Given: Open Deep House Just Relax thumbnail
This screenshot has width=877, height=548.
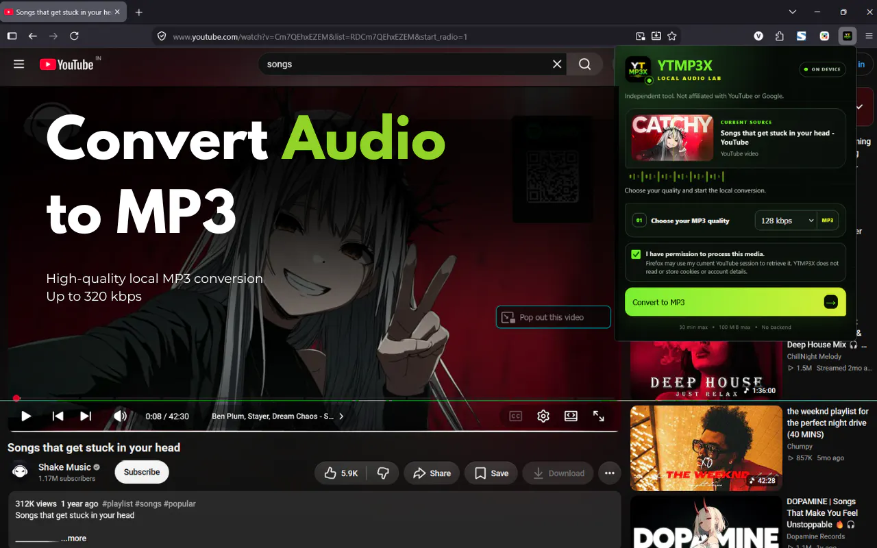Looking at the screenshot, I should (706, 371).
